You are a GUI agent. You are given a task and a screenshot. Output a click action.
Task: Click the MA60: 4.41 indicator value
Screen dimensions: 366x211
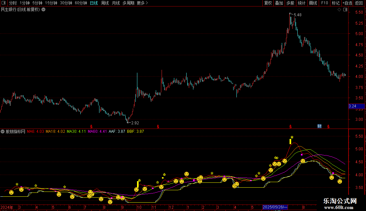click(97, 131)
